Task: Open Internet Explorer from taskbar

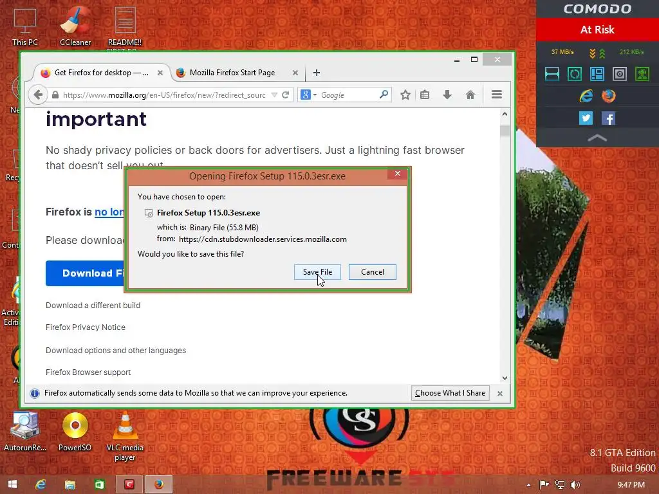Action: point(41,484)
